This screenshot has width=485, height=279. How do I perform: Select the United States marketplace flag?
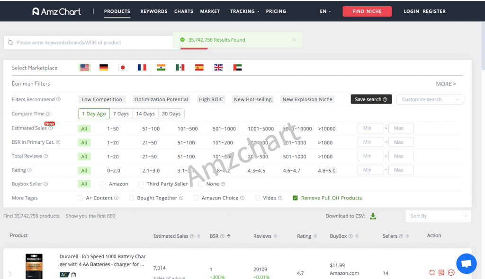coord(84,67)
